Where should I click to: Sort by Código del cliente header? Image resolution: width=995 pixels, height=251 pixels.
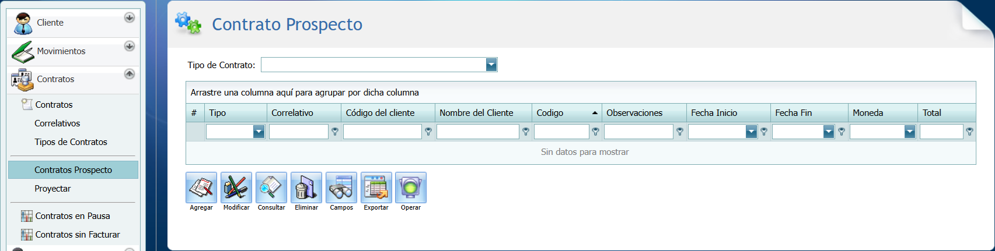pyautogui.click(x=388, y=113)
